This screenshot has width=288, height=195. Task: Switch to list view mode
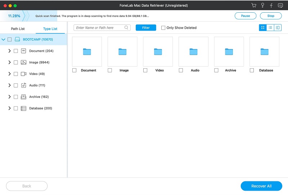point(270,28)
